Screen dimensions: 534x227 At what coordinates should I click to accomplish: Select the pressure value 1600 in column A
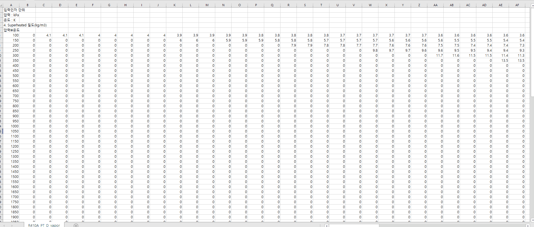(x=11, y=187)
